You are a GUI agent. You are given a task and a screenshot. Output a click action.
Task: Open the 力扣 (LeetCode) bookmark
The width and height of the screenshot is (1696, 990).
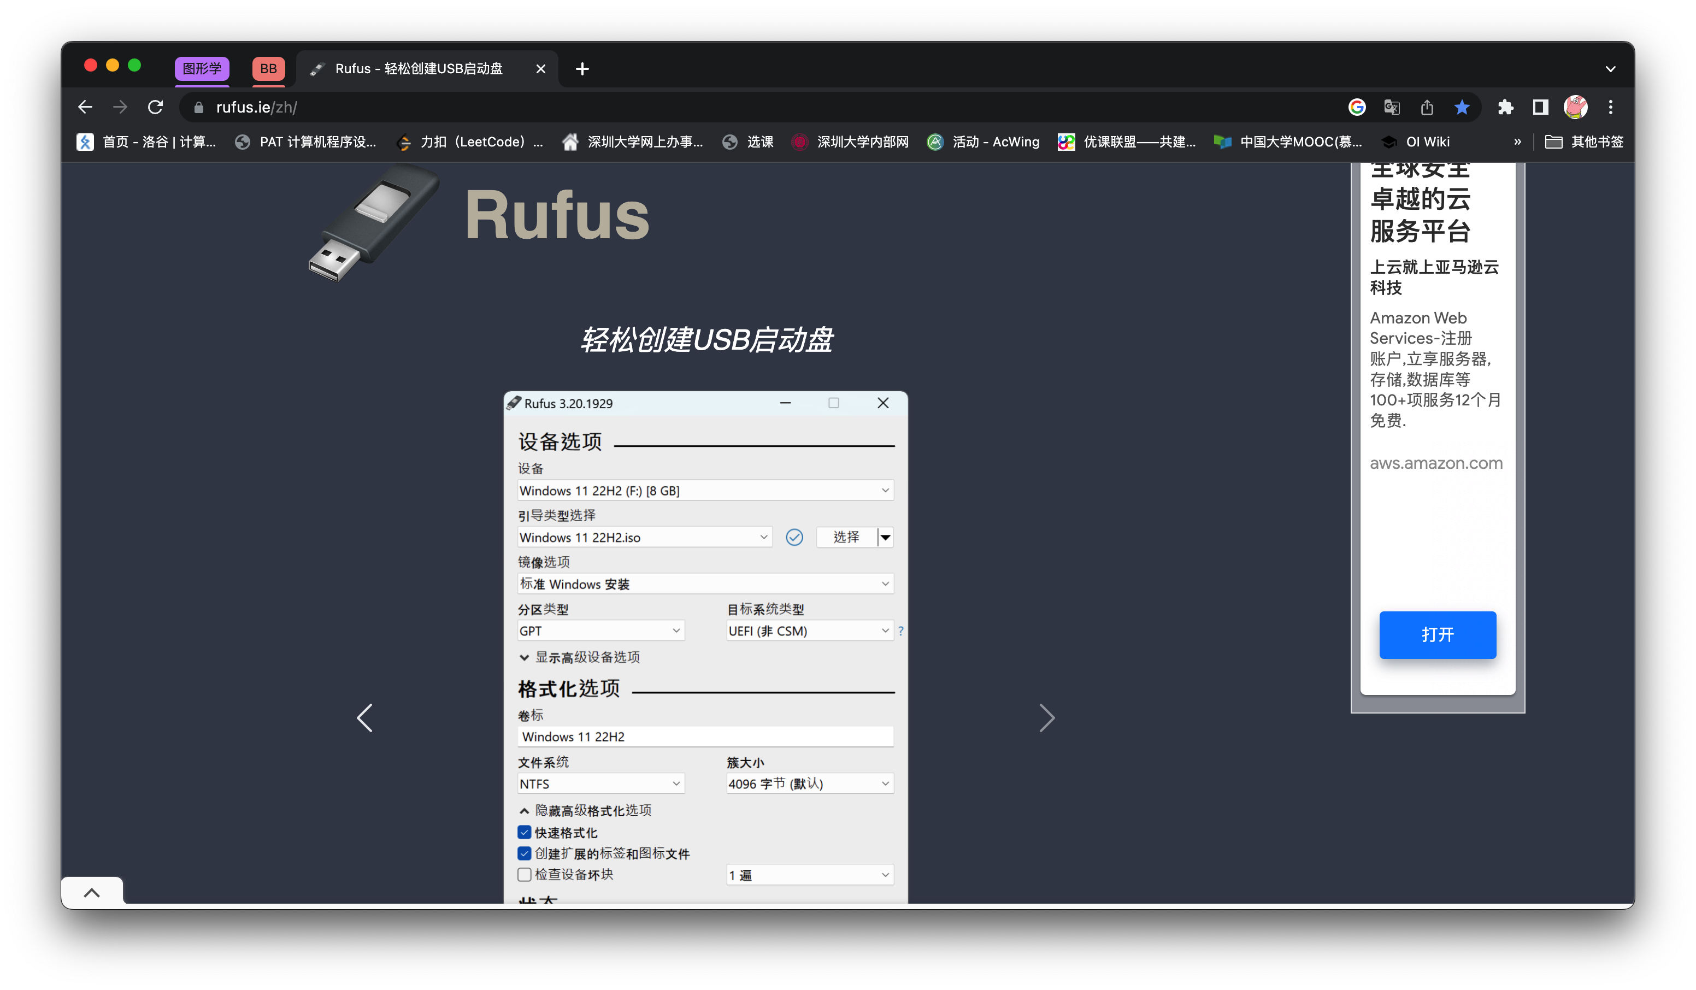[x=471, y=142]
